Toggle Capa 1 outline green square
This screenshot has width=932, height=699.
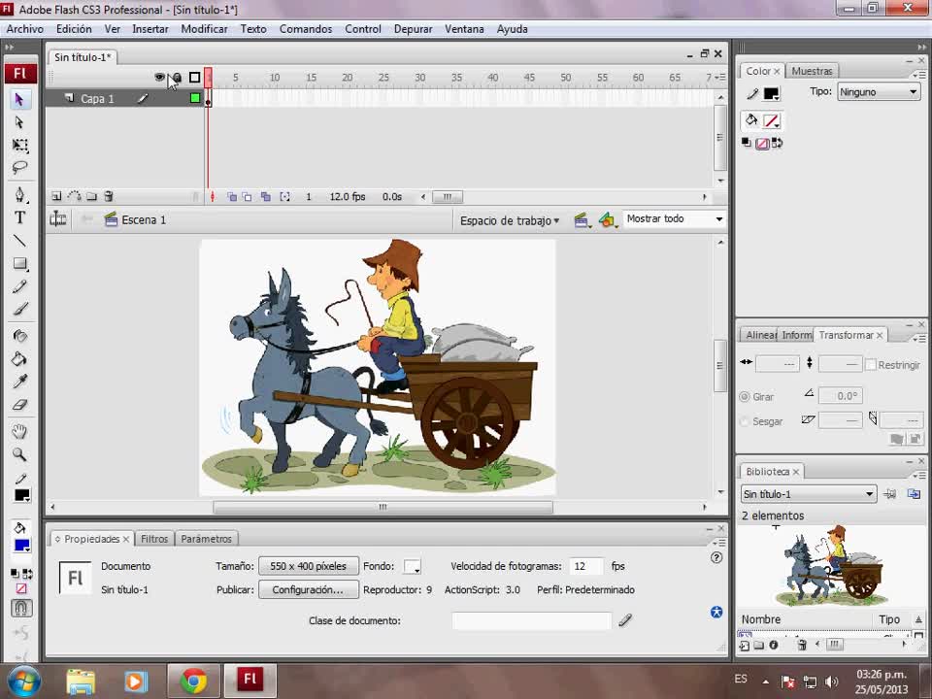(195, 98)
